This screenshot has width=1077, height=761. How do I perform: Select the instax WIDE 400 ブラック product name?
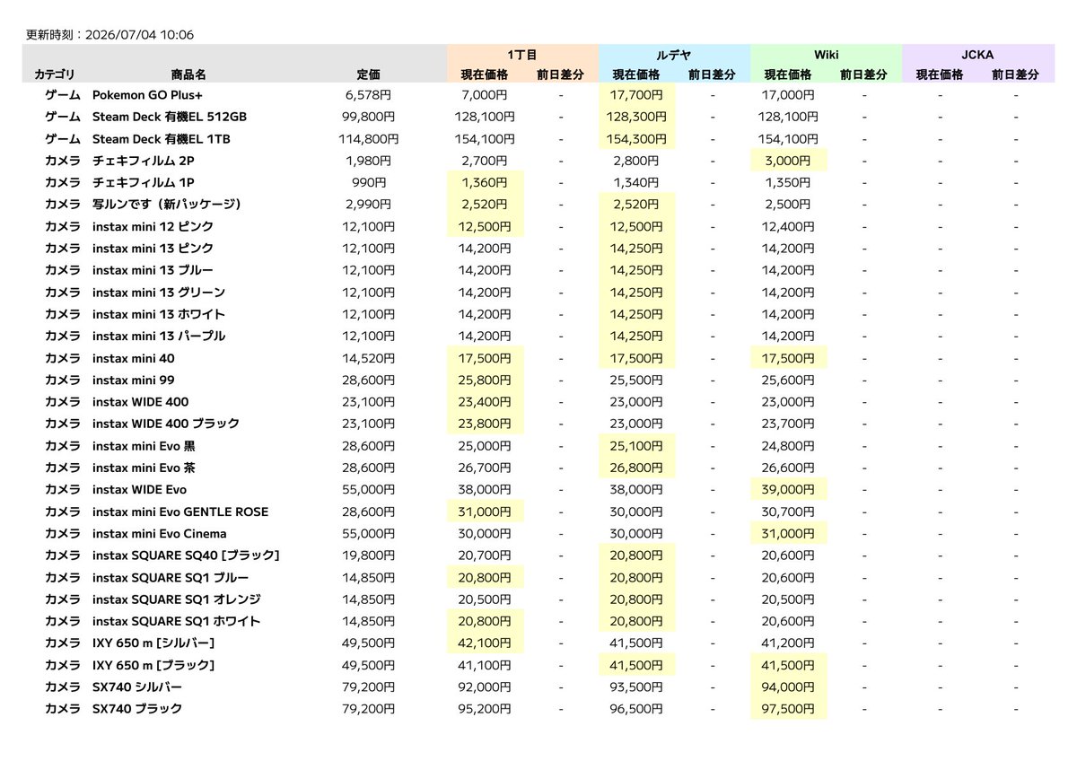(166, 424)
